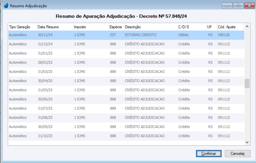Click the vertical scrollbar thumb of the table

coord(247,83)
